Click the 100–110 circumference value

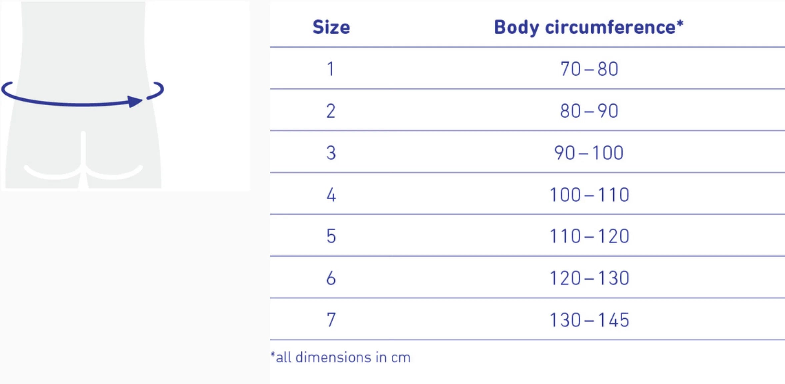[x=589, y=195]
